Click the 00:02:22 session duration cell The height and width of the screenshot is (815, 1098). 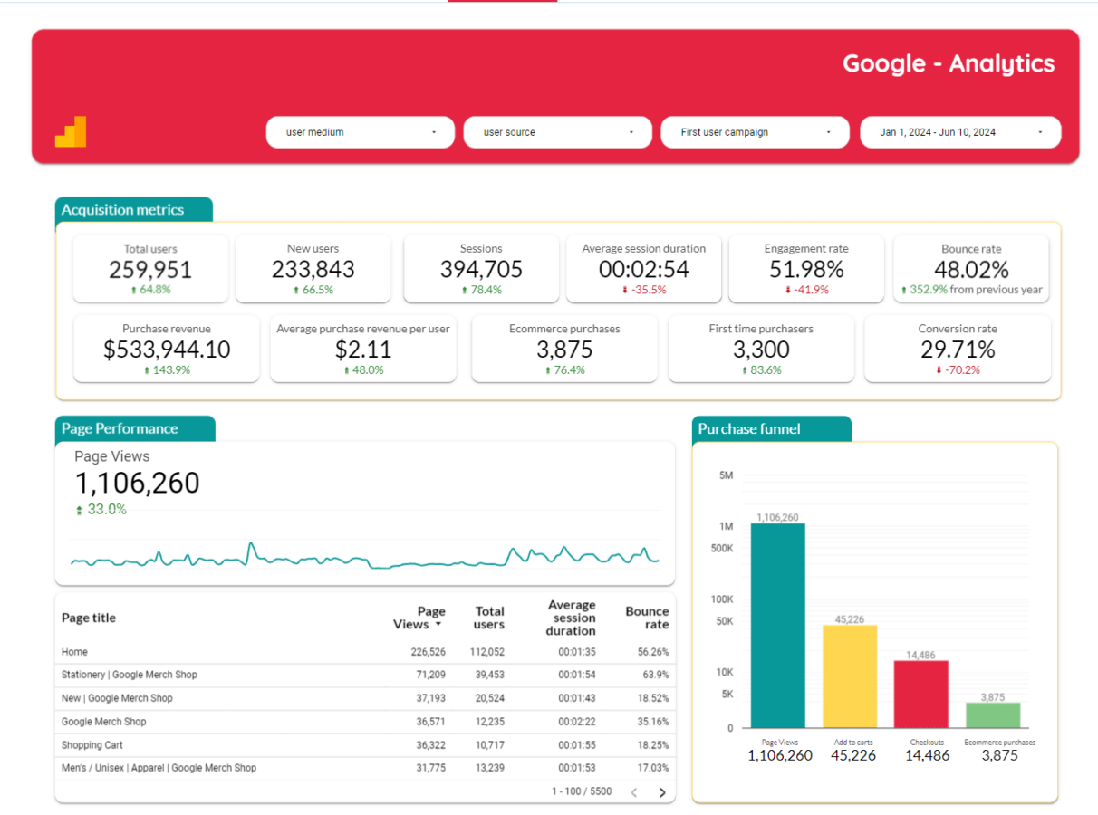tap(577, 722)
